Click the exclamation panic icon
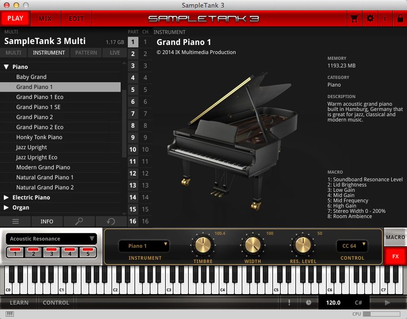Viewport: 407px width, 319px height. (289, 302)
